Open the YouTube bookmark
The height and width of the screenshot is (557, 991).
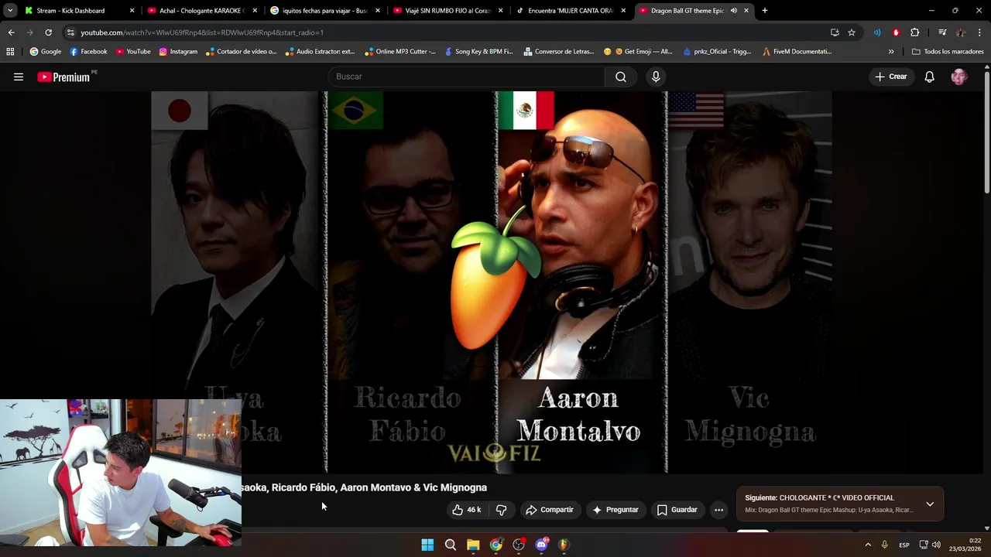(x=133, y=52)
